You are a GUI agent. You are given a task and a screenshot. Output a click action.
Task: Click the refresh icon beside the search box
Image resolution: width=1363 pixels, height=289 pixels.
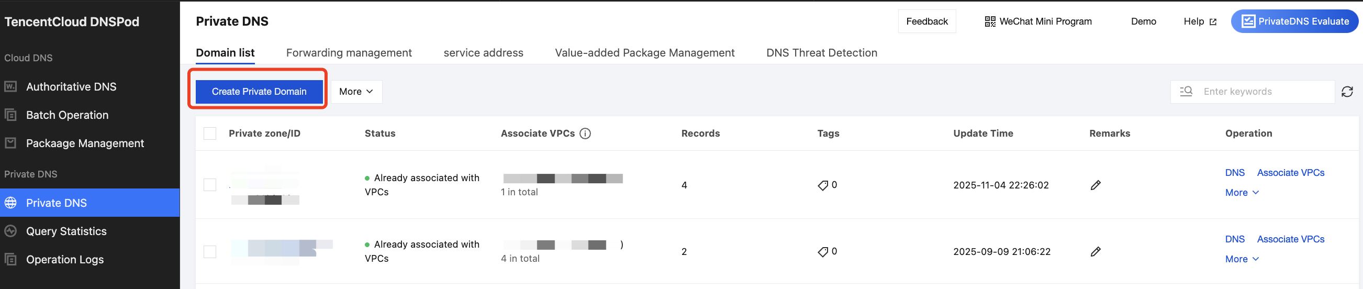point(1347,92)
